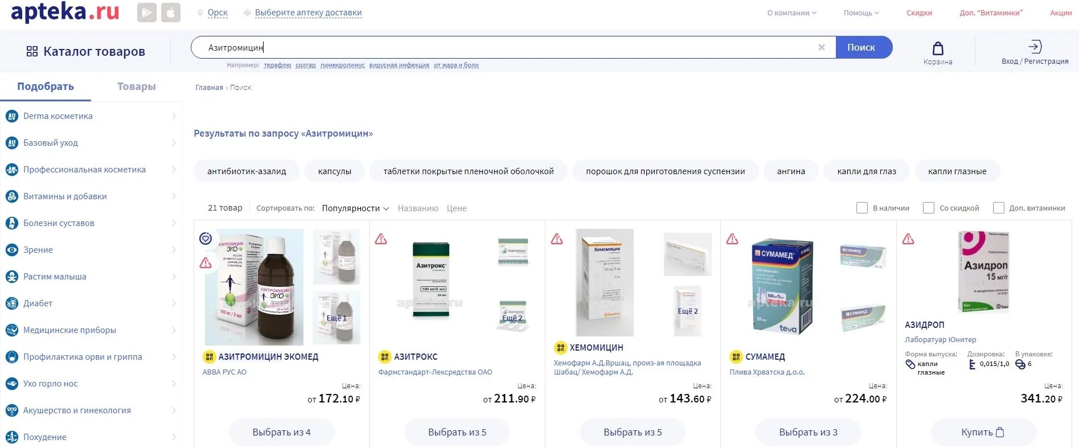
Task: Select the антибиотик-азалид filter chip
Action: point(247,171)
